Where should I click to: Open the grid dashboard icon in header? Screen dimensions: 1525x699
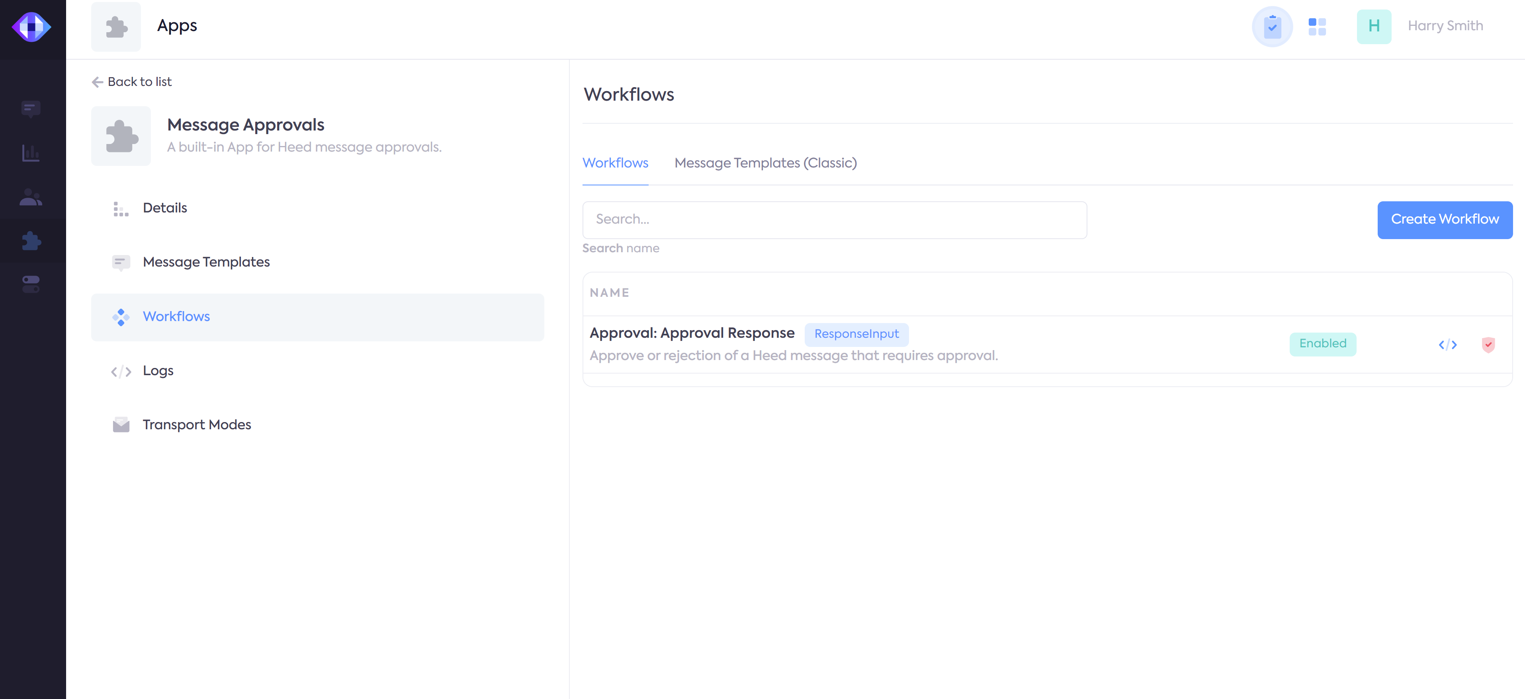(1317, 27)
